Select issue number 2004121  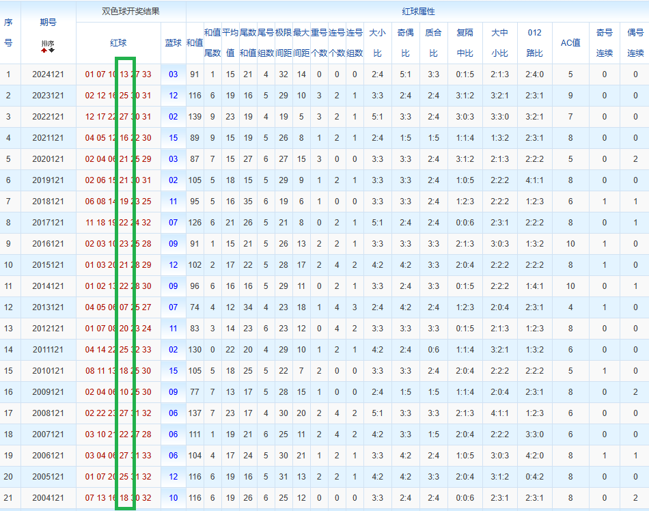coord(48,498)
